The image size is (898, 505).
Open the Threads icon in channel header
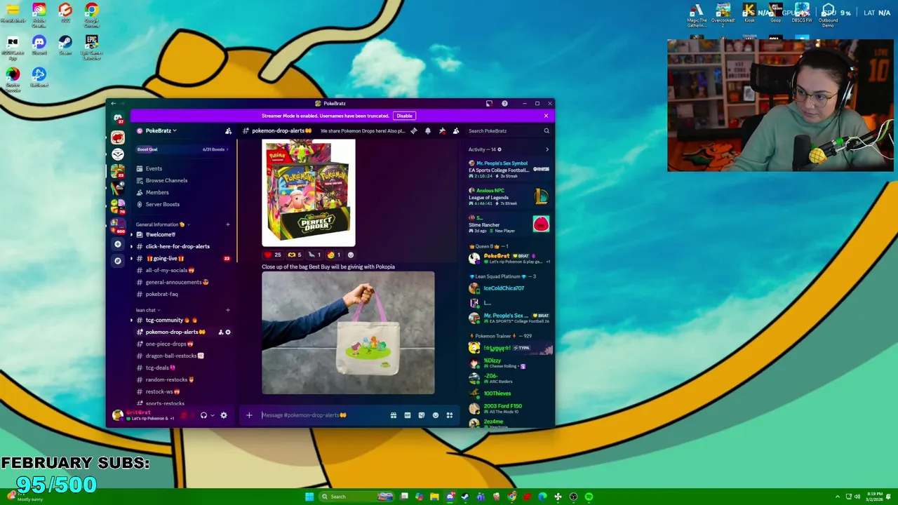click(413, 131)
